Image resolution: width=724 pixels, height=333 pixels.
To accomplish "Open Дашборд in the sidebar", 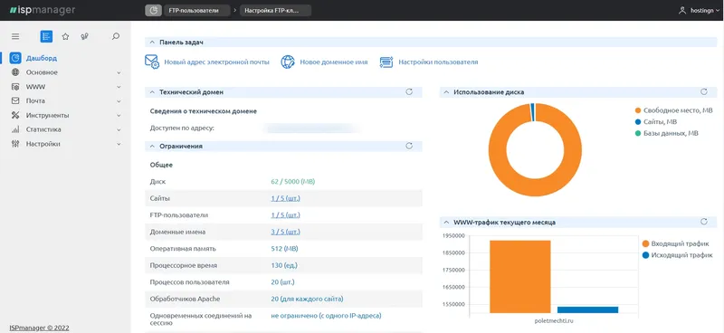I will pos(42,58).
